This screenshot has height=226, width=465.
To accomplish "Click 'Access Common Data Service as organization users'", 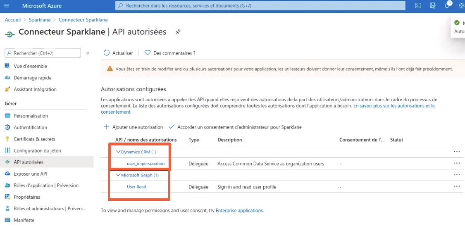I will click(271, 164).
